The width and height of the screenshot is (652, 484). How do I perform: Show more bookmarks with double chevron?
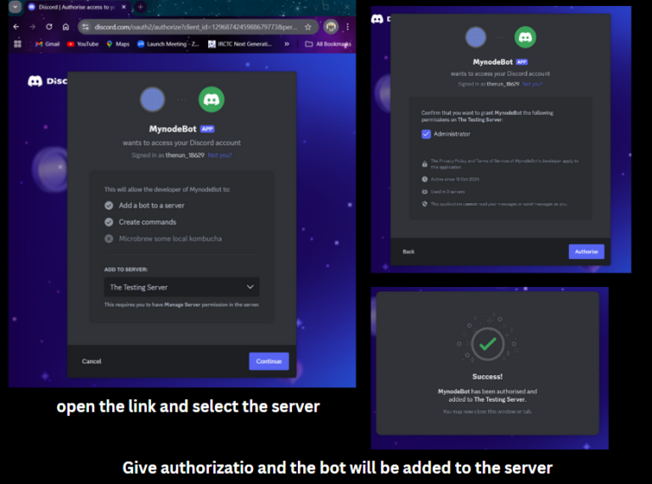tap(287, 43)
